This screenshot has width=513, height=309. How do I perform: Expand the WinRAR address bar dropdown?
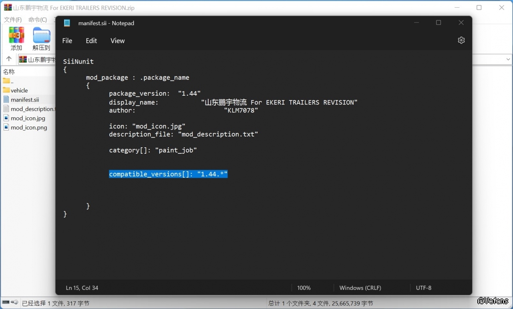tap(509, 59)
